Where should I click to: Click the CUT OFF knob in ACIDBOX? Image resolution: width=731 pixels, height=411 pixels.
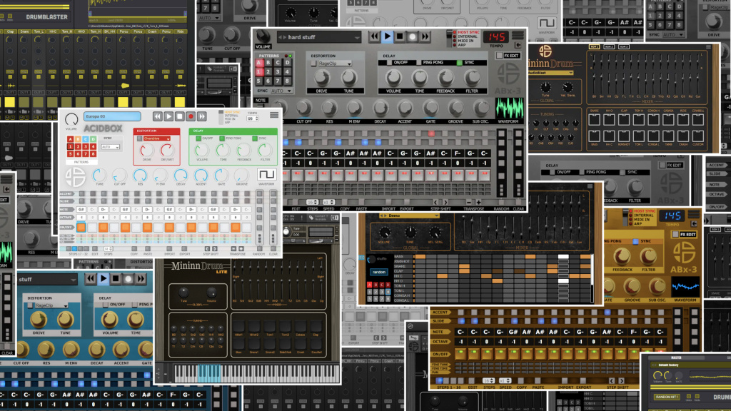[x=120, y=176]
